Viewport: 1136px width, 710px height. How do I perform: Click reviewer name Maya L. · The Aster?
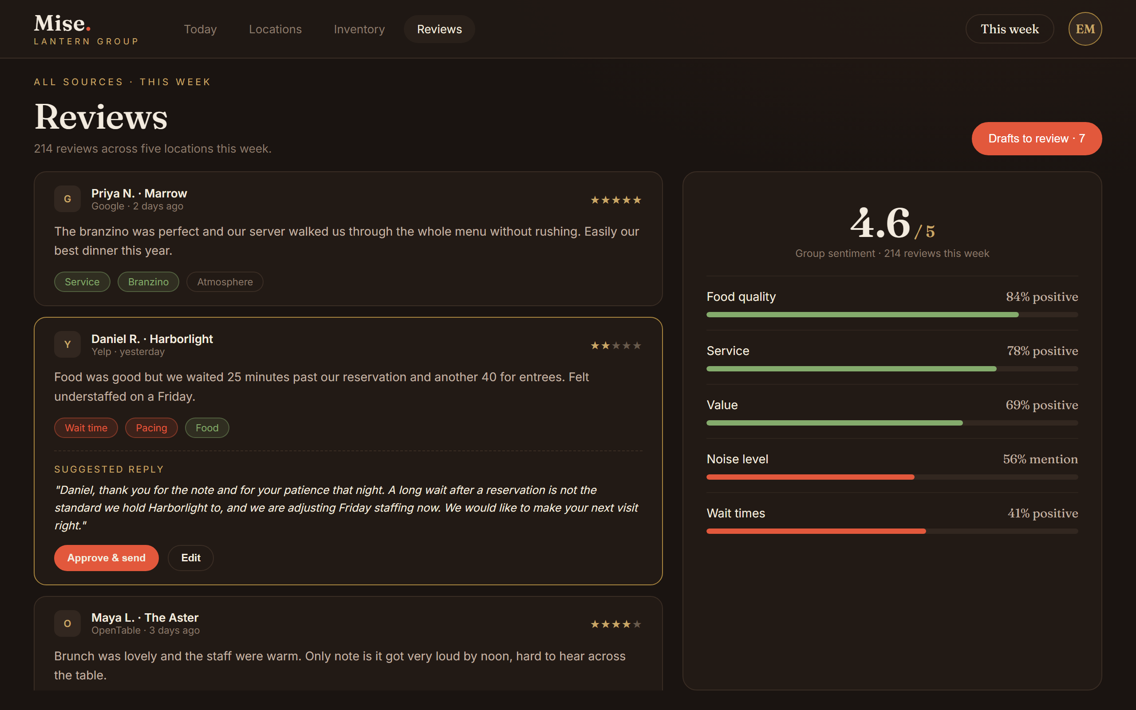coord(145,618)
